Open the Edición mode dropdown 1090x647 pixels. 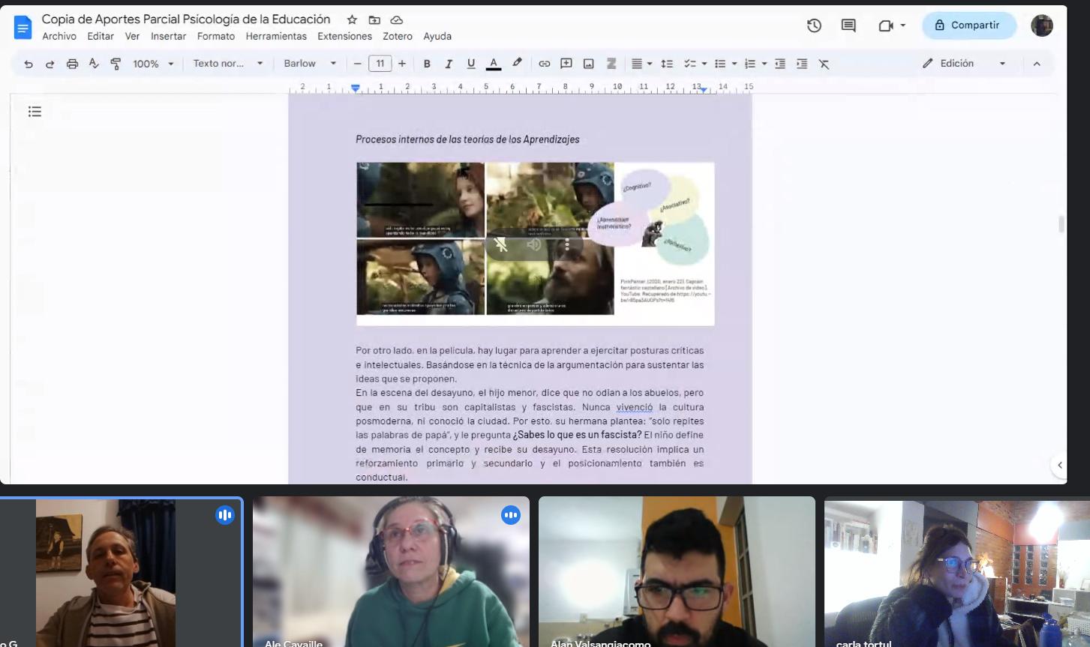(x=964, y=64)
